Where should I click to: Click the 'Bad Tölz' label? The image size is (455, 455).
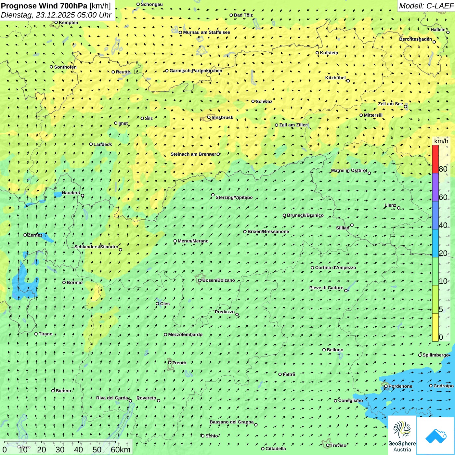tap(243, 15)
